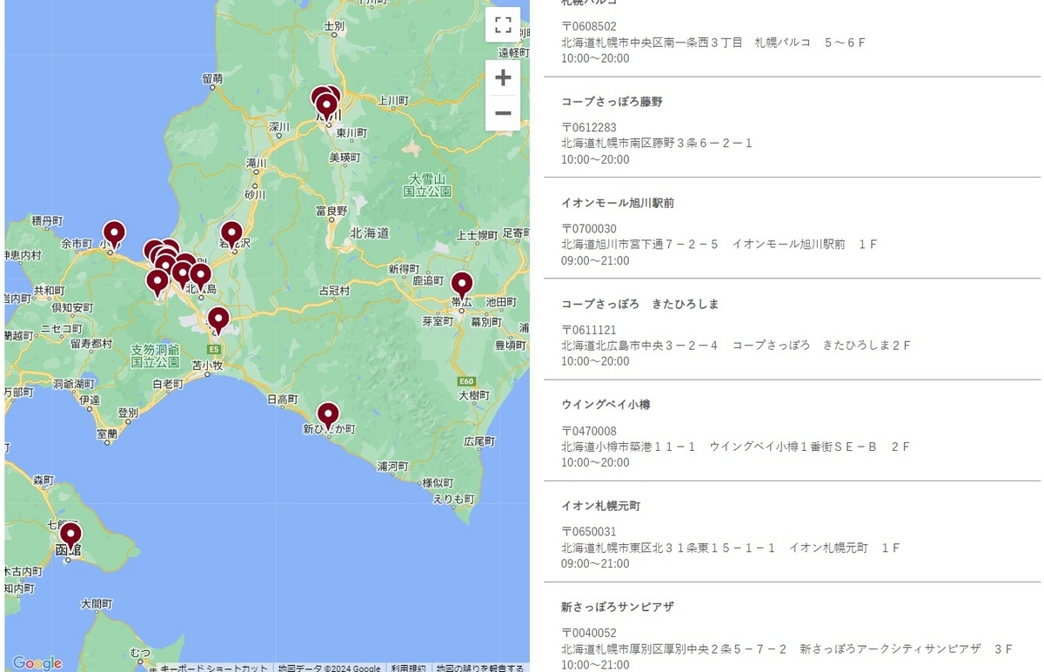Select the map pin directly above 北広島 label
The height and width of the screenshot is (672, 1044).
(x=200, y=278)
